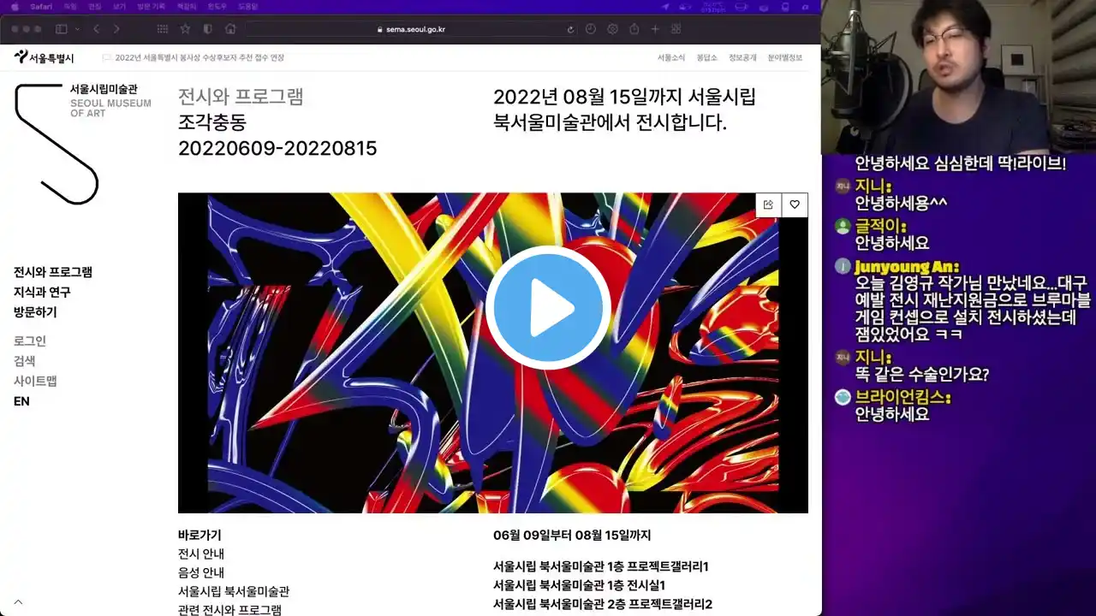Open the 2022년 서울특별시 봉사상 notice
The width and height of the screenshot is (1096, 616).
pyautogui.click(x=200, y=57)
